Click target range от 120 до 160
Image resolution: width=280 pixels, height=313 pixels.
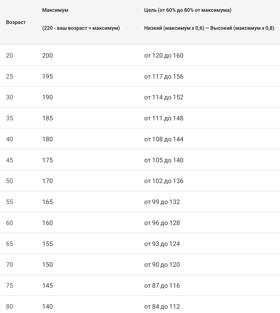click(x=164, y=56)
